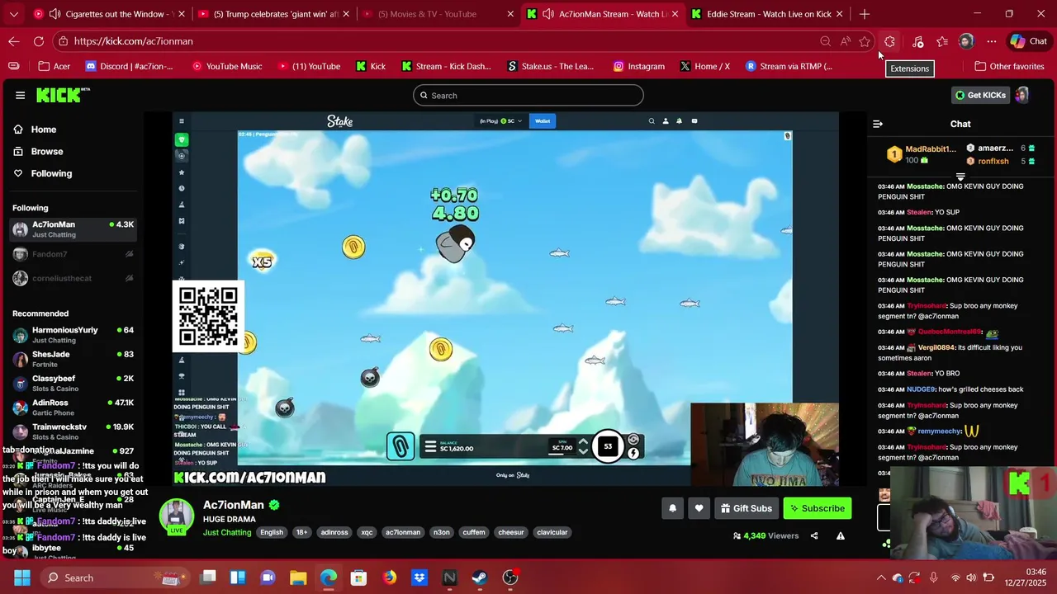Expand the tab search chevron
This screenshot has height=594, width=1057.
click(x=13, y=14)
